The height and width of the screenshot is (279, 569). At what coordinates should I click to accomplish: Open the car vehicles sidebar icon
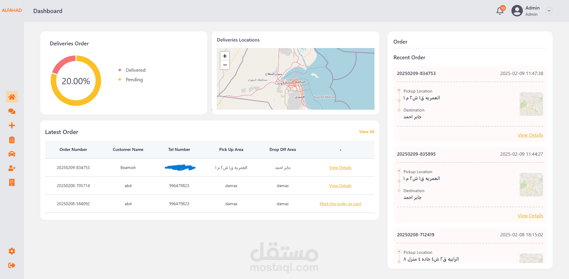tap(12, 154)
